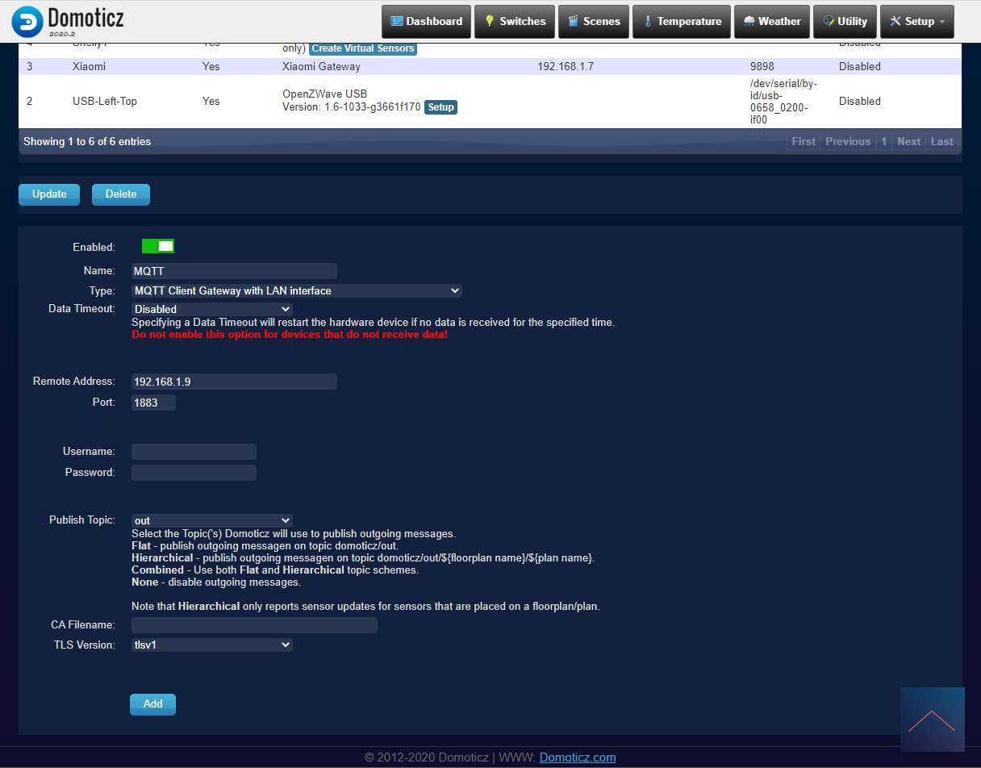Click the CA Filename field
981x768 pixels.
coord(254,625)
